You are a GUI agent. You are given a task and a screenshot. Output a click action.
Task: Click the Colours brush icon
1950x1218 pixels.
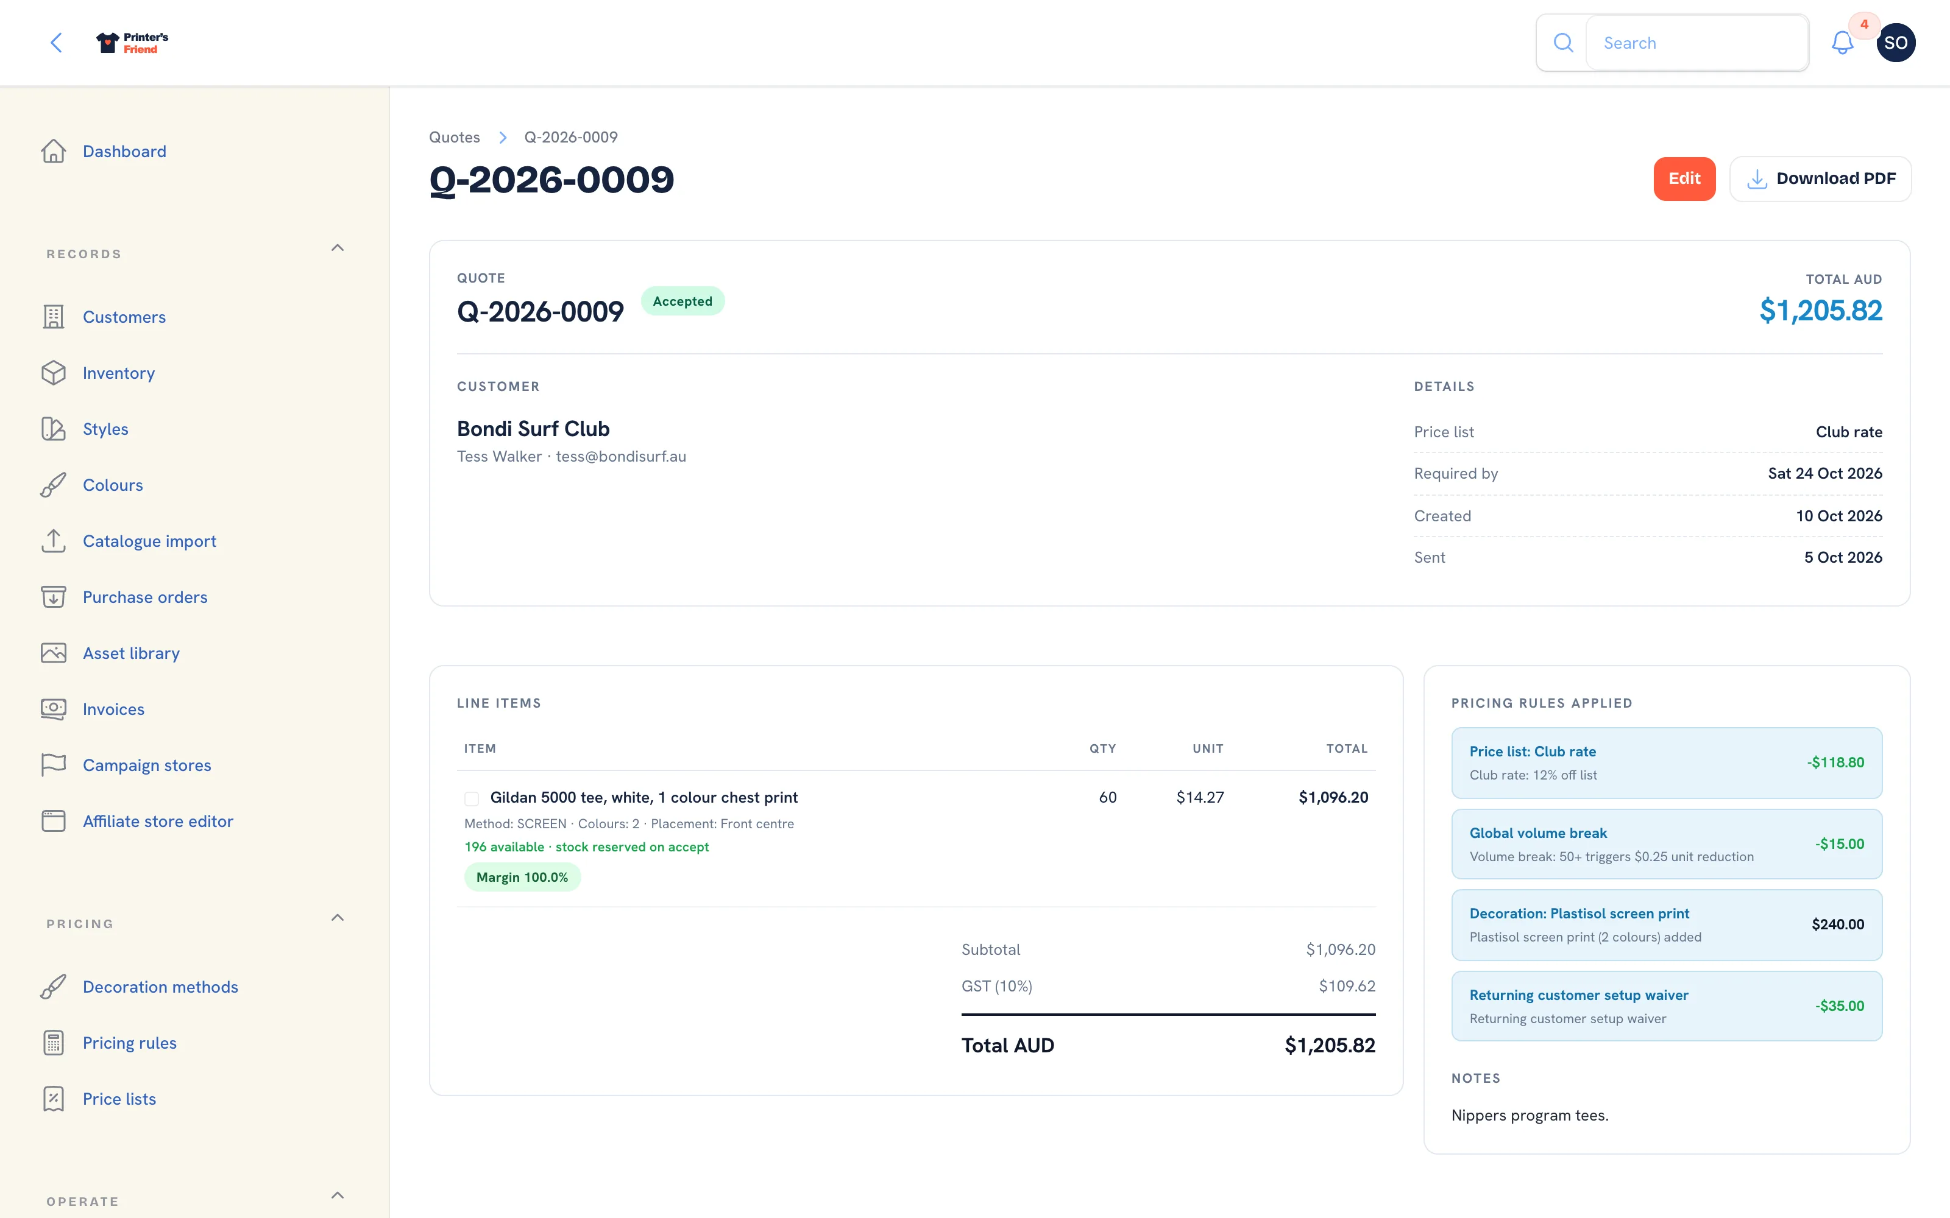tap(53, 485)
